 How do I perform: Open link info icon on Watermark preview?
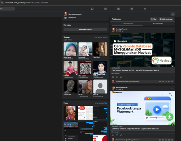pyautogui.click(x=172, y=125)
